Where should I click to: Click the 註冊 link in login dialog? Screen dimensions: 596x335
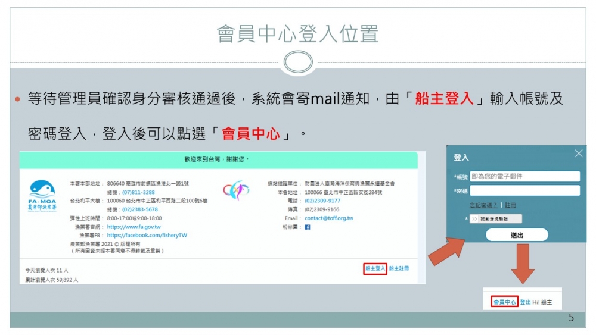point(511,205)
